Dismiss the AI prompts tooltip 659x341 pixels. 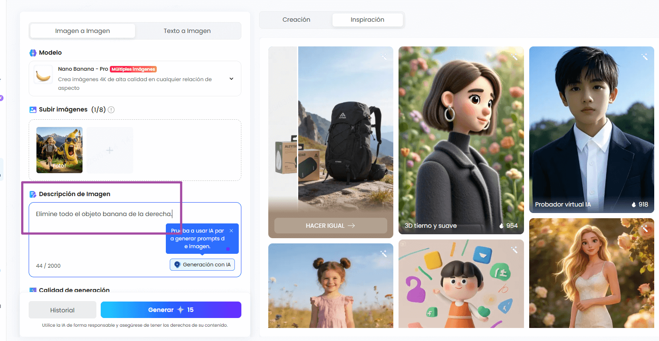tap(231, 230)
